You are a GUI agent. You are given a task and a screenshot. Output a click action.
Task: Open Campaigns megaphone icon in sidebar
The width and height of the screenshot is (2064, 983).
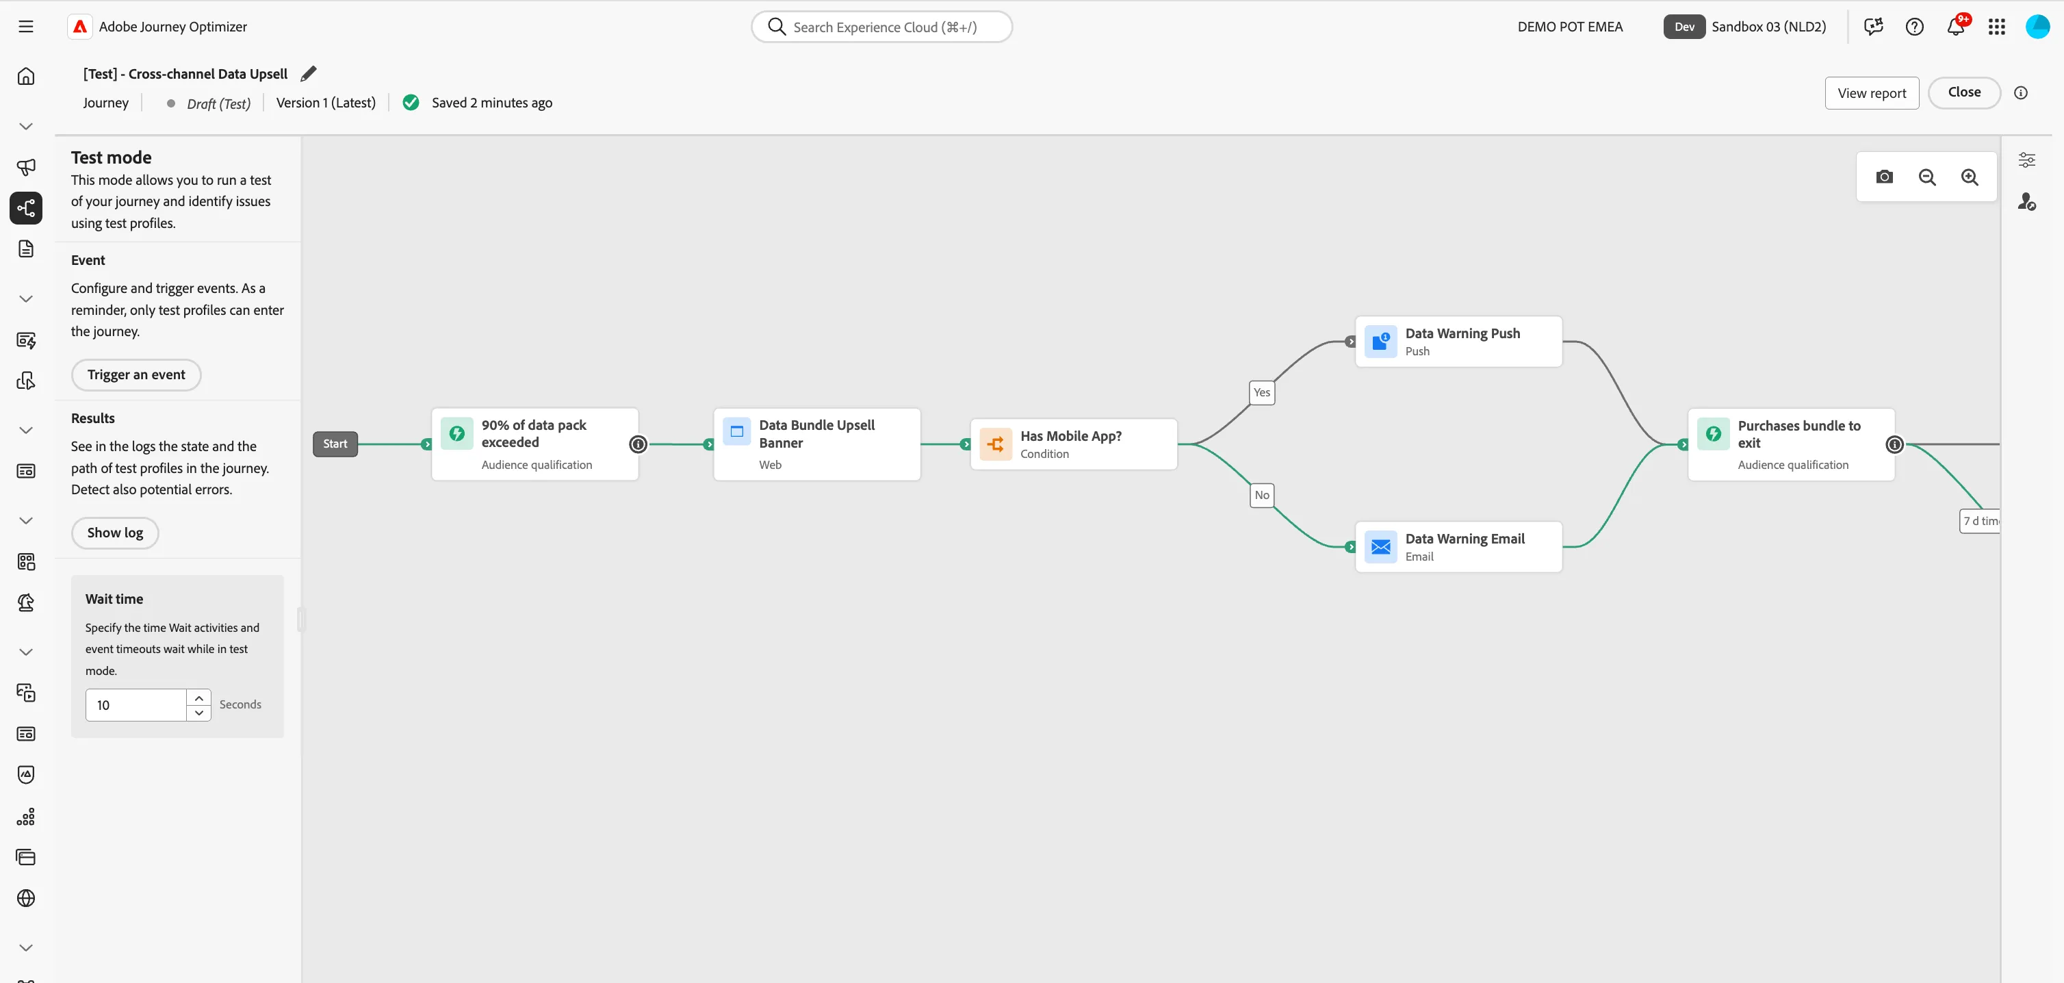click(x=25, y=166)
